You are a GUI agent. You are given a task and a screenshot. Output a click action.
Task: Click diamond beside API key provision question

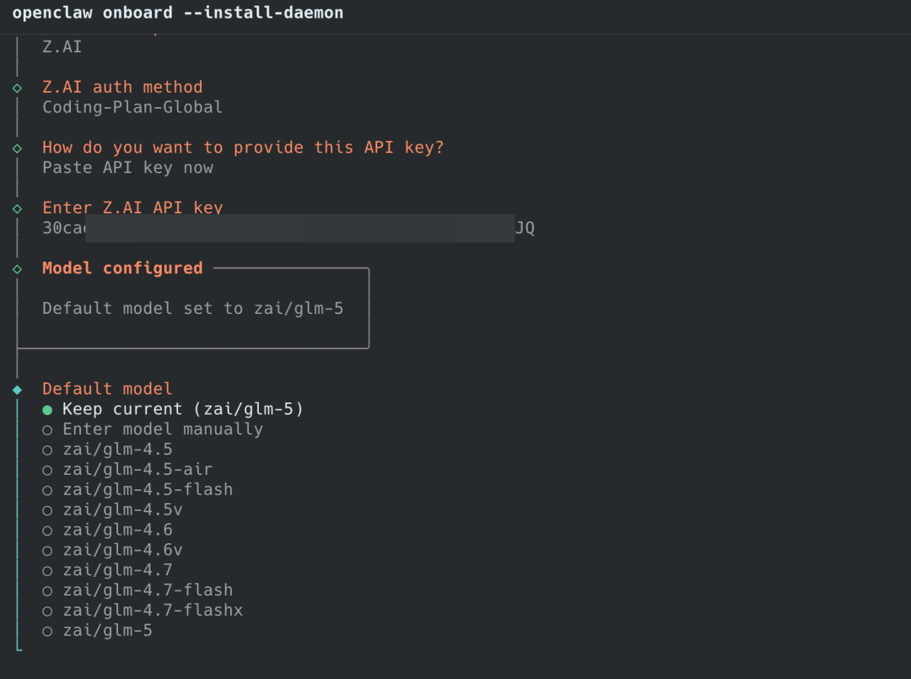click(x=17, y=148)
